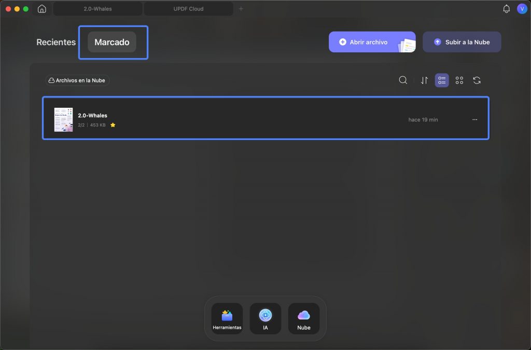The height and width of the screenshot is (350, 531).
Task: Click the 'hace 19 min' timestamp
Action: tap(423, 119)
